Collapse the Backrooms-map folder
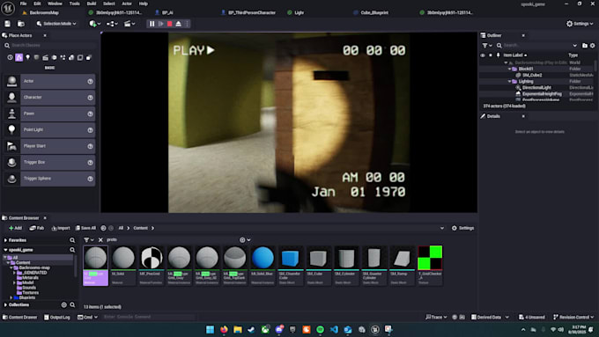 point(11,267)
